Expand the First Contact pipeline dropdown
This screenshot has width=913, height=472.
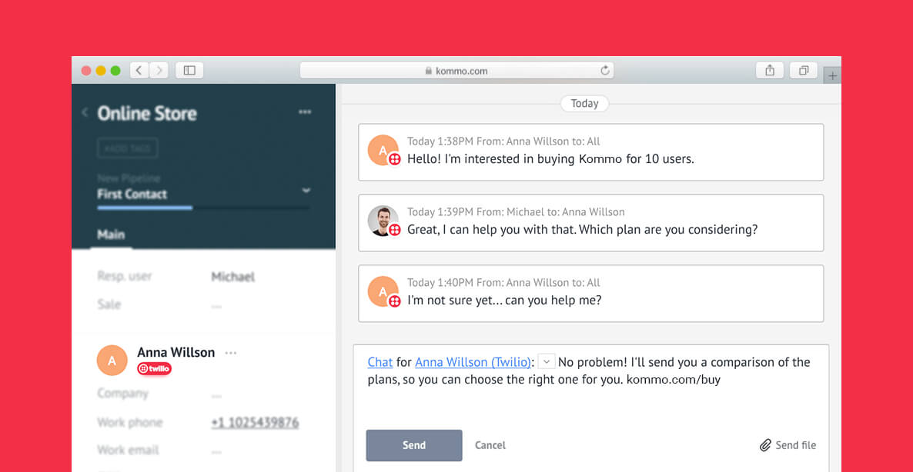coord(306,190)
